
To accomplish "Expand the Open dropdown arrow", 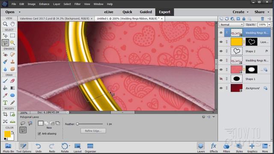I will 20,12.
